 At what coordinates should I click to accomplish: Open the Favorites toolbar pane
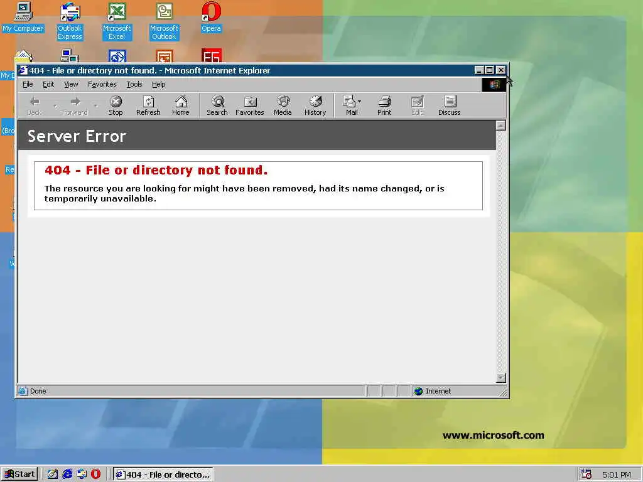point(250,105)
